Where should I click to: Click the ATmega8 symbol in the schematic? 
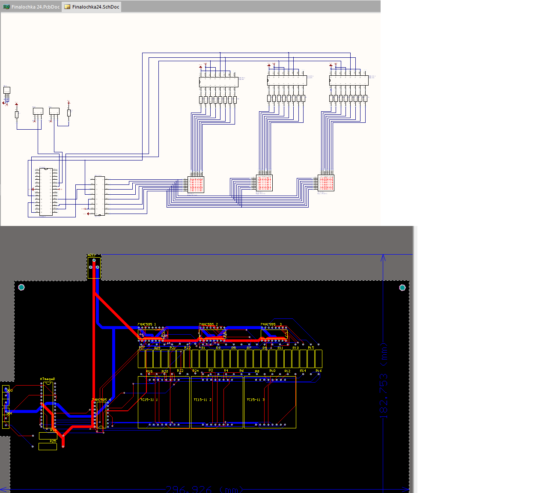46,192
